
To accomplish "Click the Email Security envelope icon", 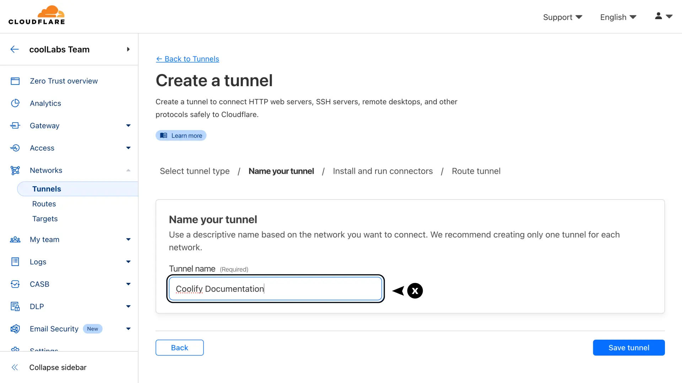I will (15, 329).
